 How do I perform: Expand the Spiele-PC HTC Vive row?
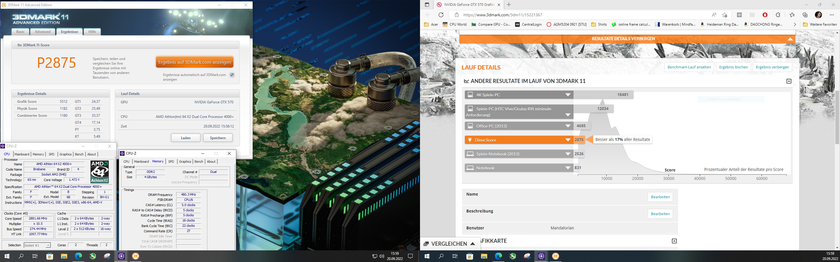click(568, 115)
